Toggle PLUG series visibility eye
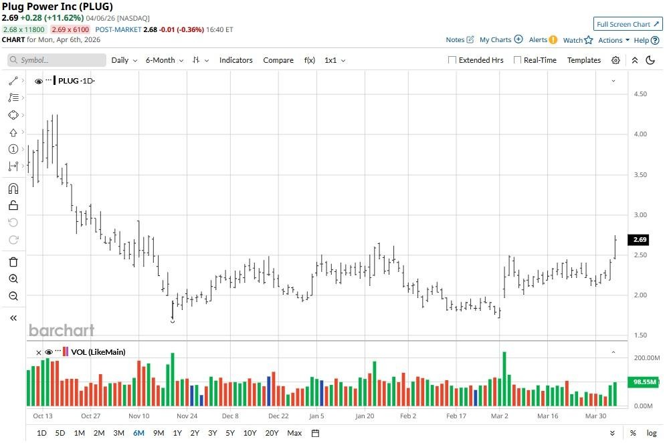 pos(39,82)
